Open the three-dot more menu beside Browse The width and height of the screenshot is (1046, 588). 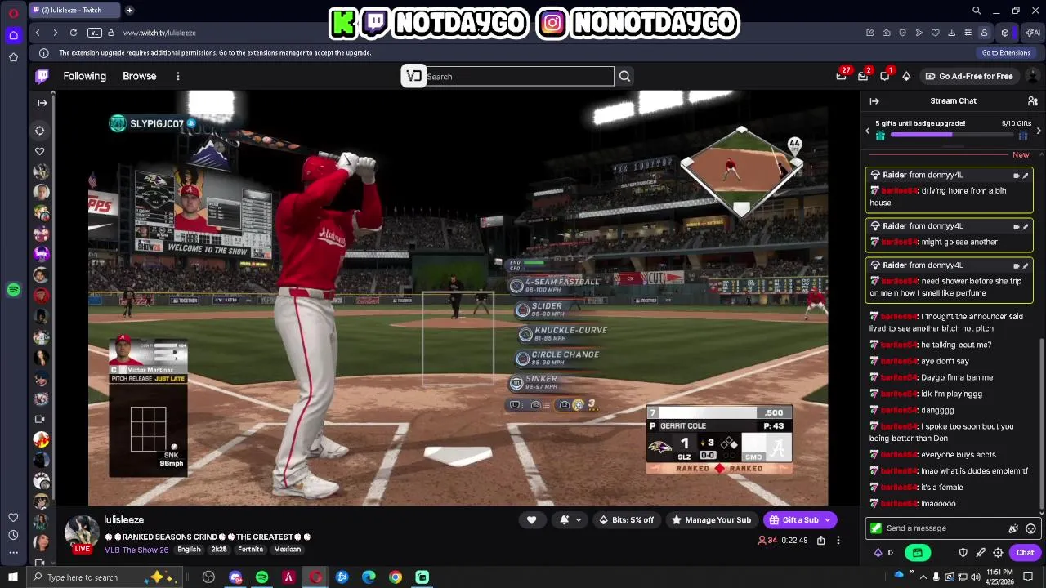177,76
